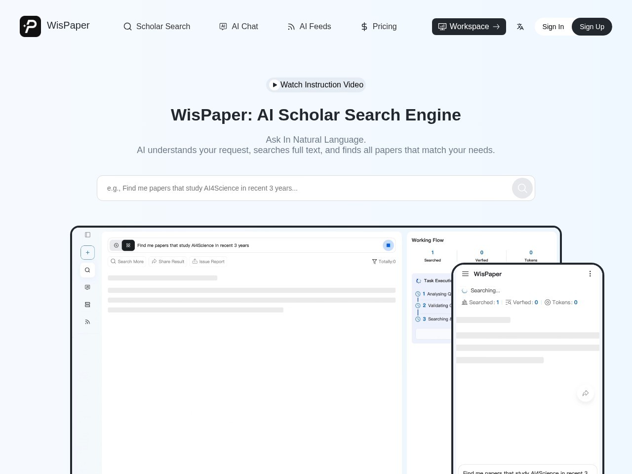Open the RSS feeds icon in the sidebar
This screenshot has width=632, height=474.
pyautogui.click(x=87, y=321)
